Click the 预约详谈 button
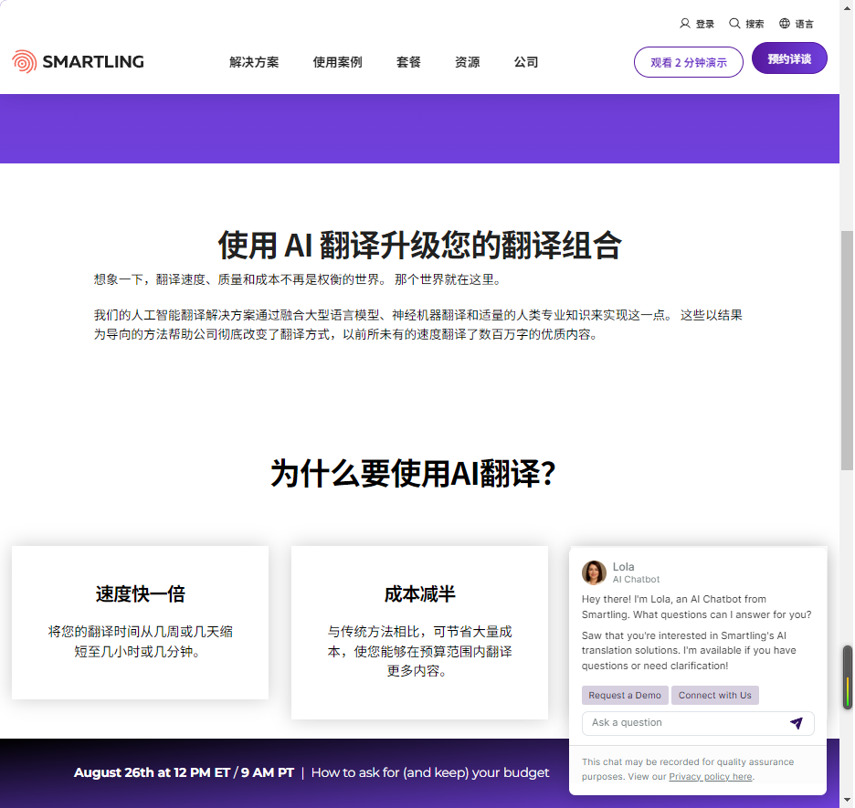 coord(789,58)
